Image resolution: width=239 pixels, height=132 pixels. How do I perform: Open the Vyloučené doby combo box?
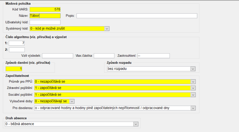pos(54,101)
